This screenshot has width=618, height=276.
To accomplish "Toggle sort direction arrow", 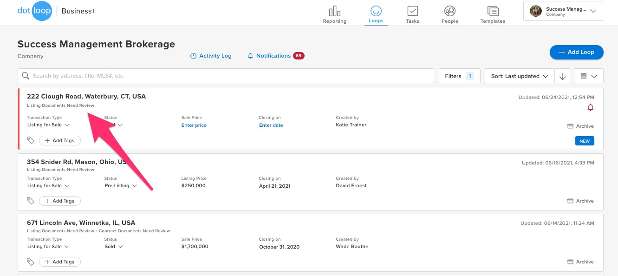I will [563, 76].
